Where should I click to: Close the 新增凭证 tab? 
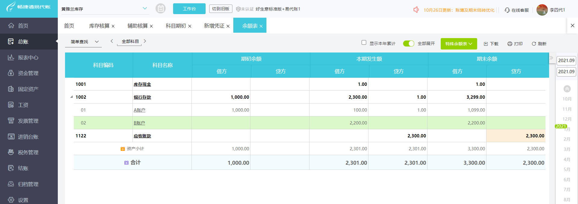228,26
